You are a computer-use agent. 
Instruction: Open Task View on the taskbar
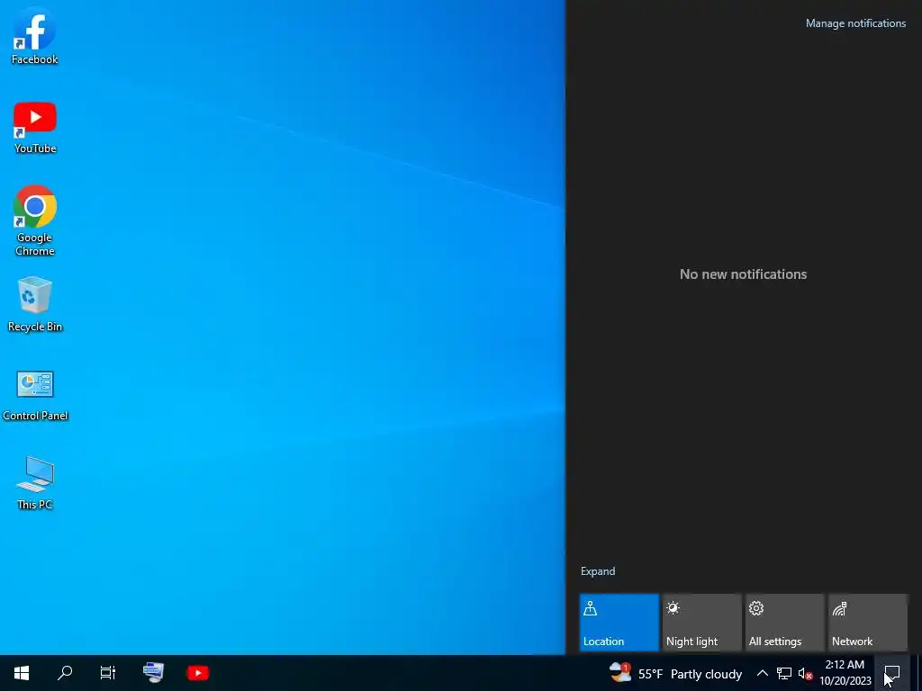point(108,673)
